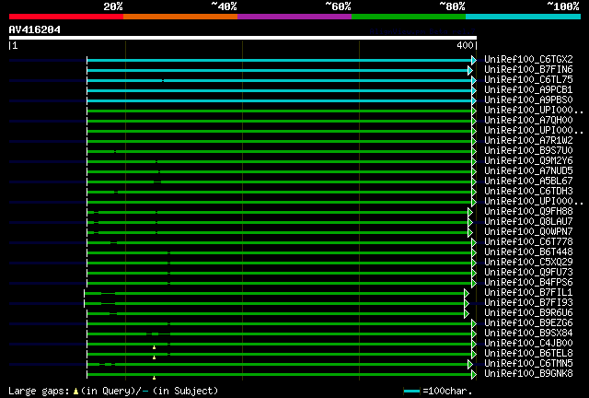Click the arrowhead ending the UniRef100_C6TGX2 alignment

[x=474, y=60]
